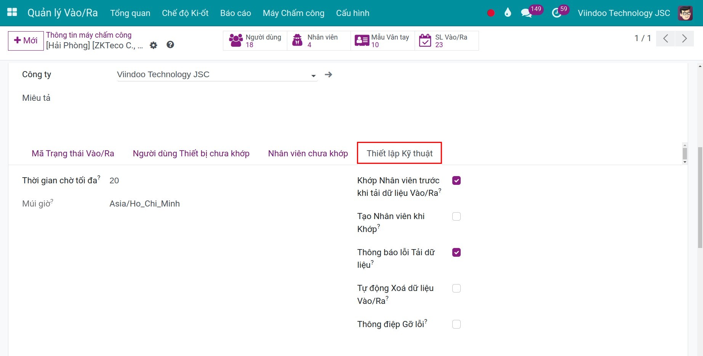
Task: Open the Chế độ Ki-ốt menu
Action: coord(185,13)
